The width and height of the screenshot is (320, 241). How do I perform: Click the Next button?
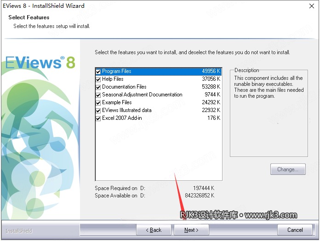(191, 230)
